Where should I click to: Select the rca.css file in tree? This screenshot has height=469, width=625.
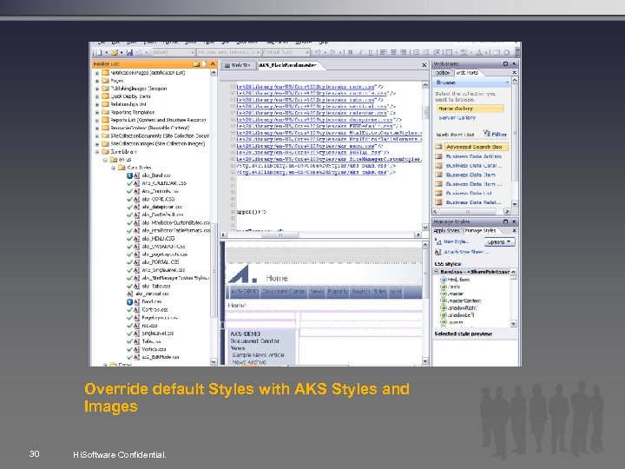(149, 326)
